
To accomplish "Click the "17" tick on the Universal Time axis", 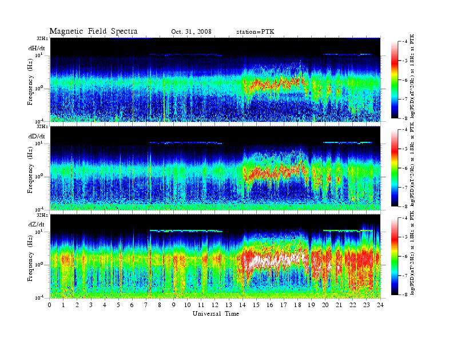I will (x=284, y=305).
